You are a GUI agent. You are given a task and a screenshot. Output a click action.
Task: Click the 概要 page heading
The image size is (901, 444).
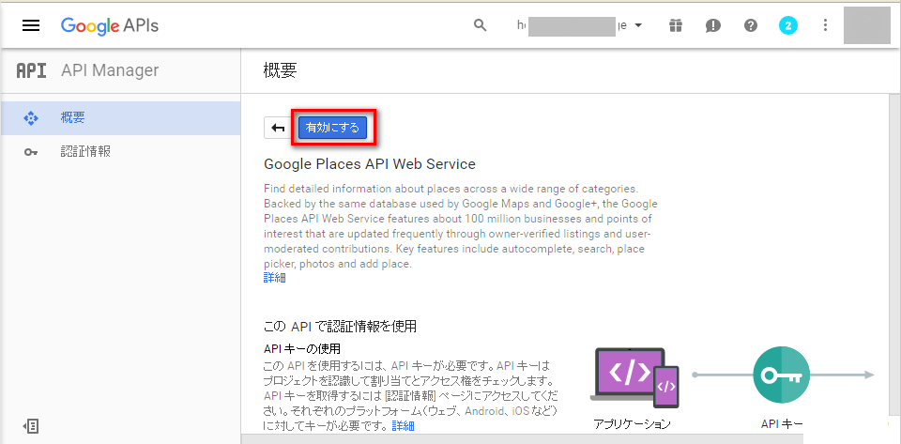[x=280, y=70]
